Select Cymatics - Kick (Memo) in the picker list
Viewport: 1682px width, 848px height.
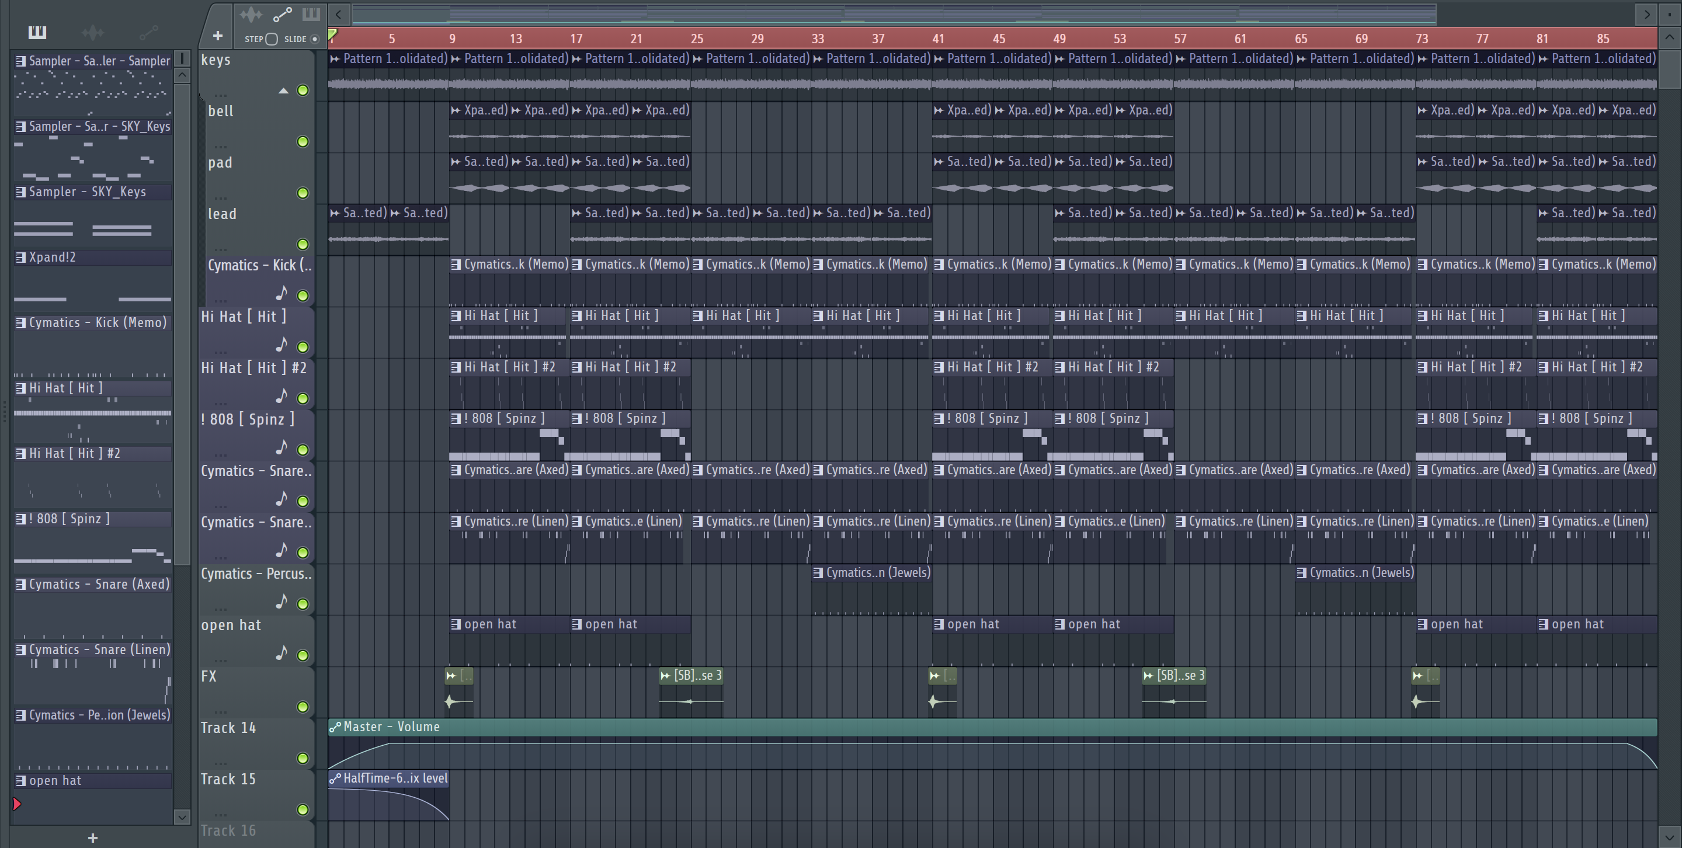[93, 322]
